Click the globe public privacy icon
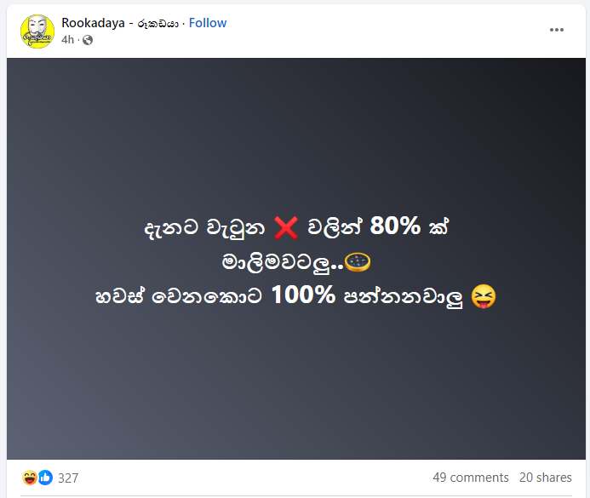Screen dimensions: 590x498 (88, 40)
